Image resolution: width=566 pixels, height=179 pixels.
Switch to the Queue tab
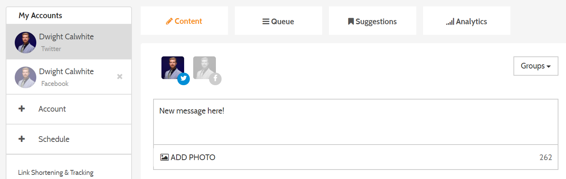coord(278,21)
